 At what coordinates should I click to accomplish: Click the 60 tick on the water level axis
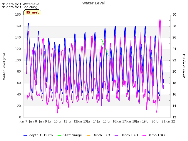coord(19,83)
